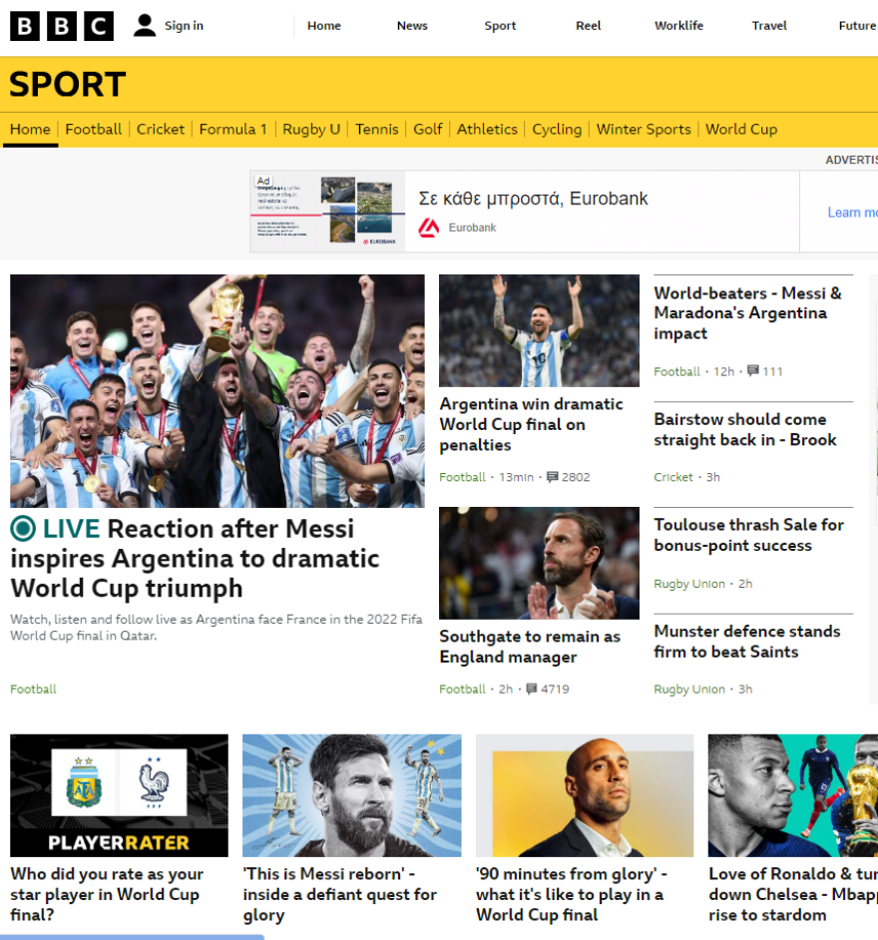Go to Formula 1 section
This screenshot has width=878, height=940.
coord(233,129)
